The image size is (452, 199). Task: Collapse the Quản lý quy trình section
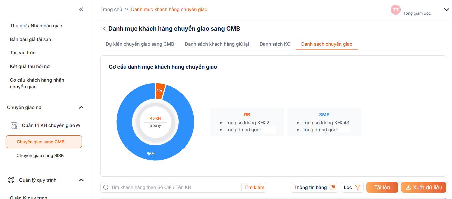pyautogui.click(x=81, y=180)
